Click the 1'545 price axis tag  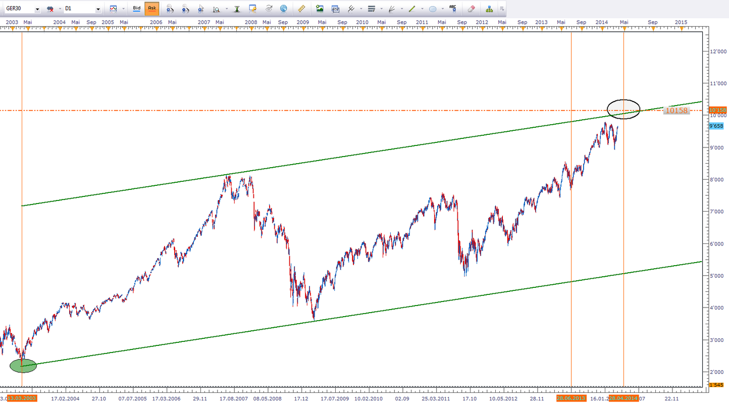point(716,385)
